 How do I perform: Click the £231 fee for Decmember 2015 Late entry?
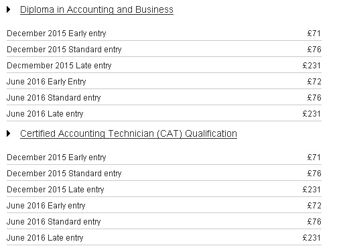pyautogui.click(x=312, y=65)
